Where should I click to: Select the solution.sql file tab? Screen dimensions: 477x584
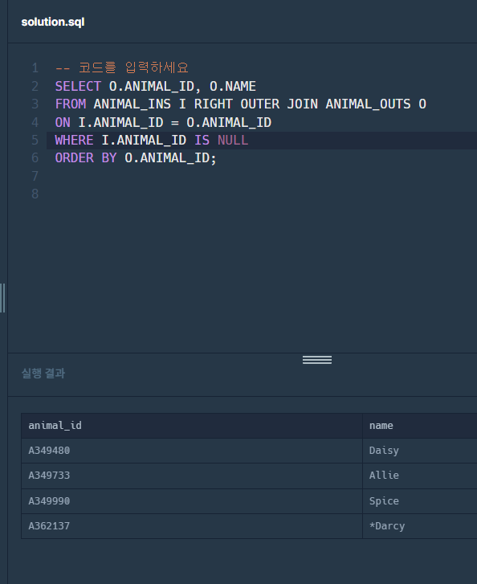coord(53,22)
